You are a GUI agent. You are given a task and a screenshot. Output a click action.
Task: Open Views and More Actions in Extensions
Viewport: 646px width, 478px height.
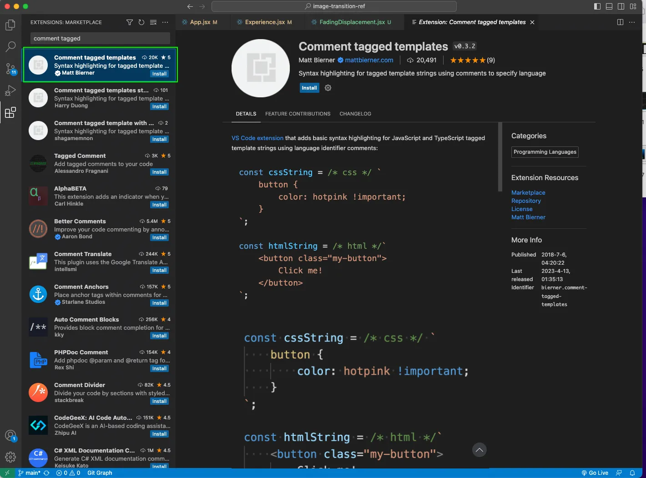point(165,22)
